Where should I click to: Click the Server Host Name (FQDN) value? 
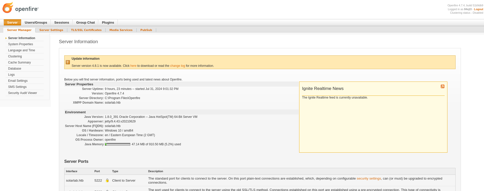pyautogui.click(x=112, y=126)
